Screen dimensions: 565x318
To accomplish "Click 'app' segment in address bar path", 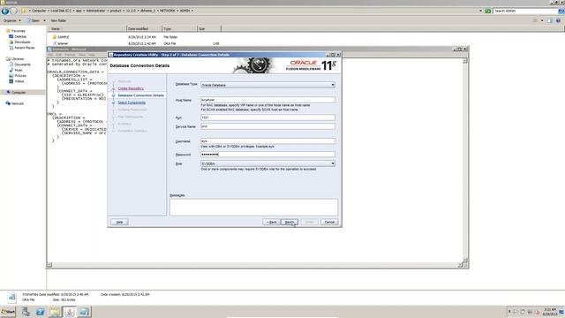I will [79, 11].
